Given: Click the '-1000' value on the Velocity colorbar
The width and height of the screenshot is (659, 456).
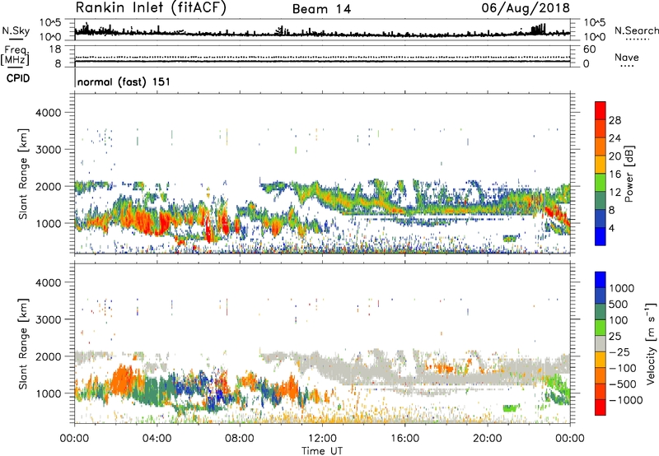Looking at the screenshot, I should [626, 400].
